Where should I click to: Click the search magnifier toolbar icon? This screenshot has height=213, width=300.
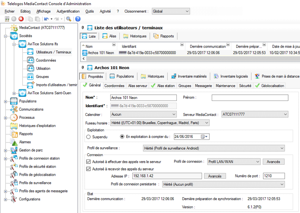coord(69,19)
